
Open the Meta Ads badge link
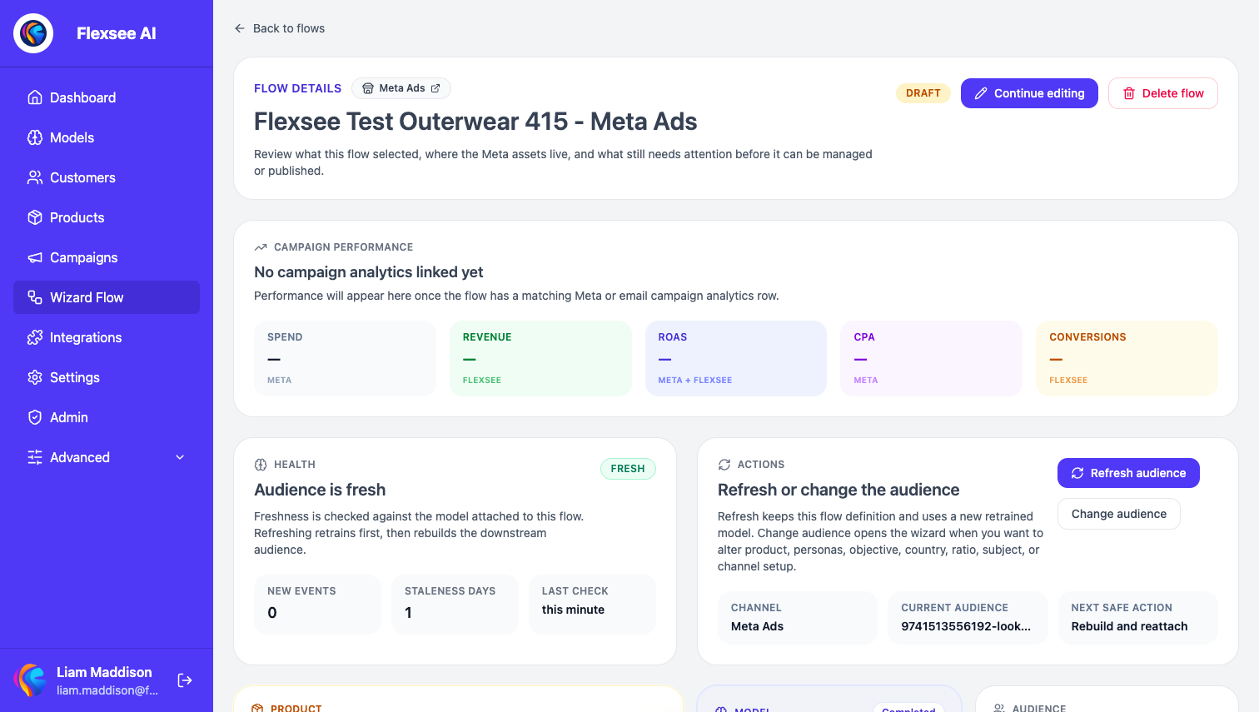tap(401, 88)
